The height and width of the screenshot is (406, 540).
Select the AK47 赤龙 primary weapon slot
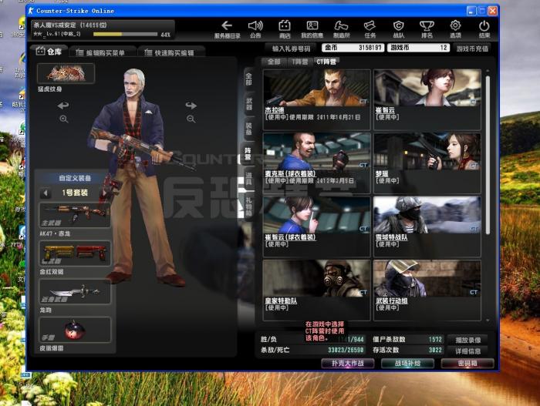click(75, 215)
